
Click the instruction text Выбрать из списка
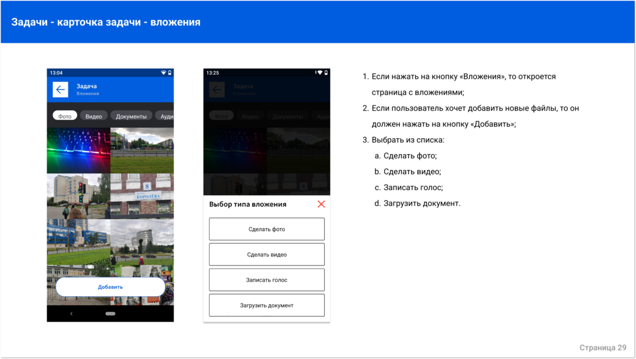[x=408, y=140]
